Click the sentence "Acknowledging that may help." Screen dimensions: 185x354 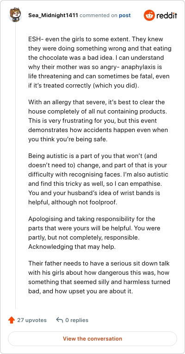pos(72,247)
